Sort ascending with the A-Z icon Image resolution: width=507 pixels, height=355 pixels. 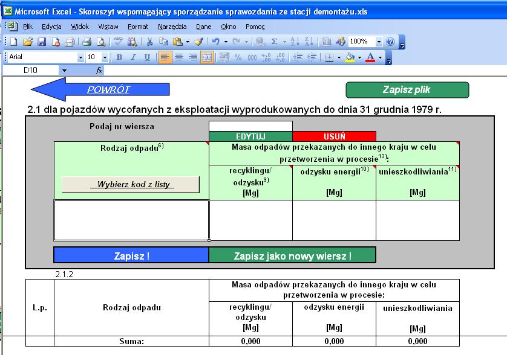[295, 42]
